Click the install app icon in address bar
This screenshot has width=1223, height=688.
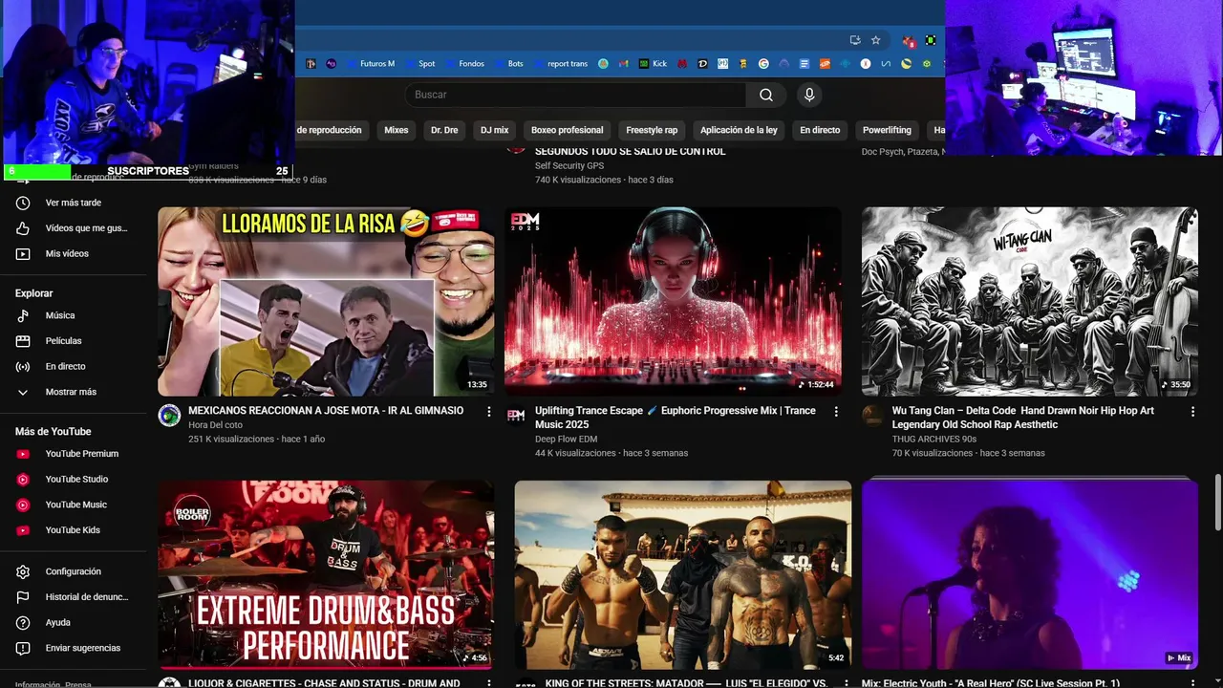[855, 40]
